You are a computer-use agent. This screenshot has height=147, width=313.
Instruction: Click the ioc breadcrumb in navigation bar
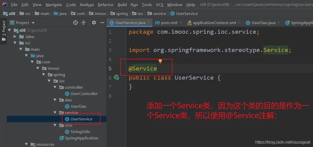pos(140,14)
